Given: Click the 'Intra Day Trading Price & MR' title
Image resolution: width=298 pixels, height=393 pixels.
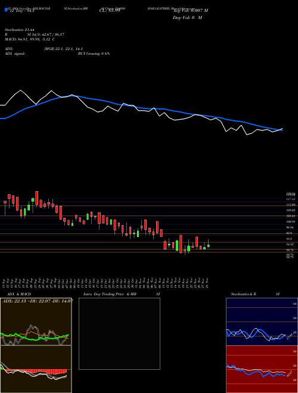Looking at the screenshot, I should 110,294.
